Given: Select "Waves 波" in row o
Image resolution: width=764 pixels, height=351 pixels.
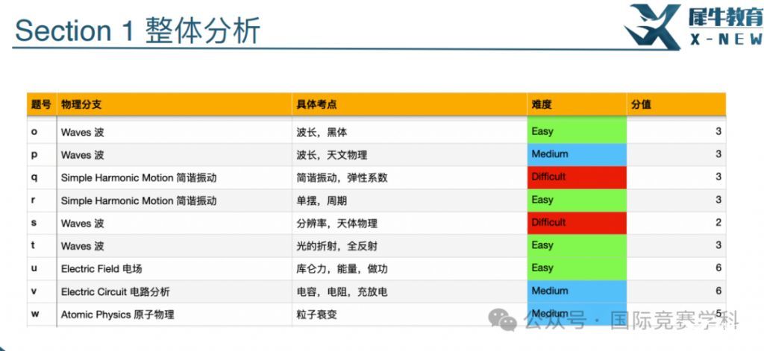Looking at the screenshot, I should tap(82, 133).
